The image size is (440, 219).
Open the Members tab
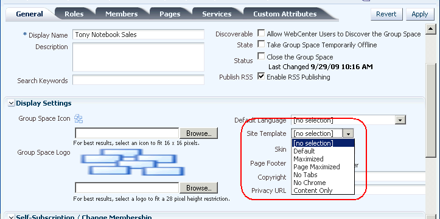pos(122,14)
